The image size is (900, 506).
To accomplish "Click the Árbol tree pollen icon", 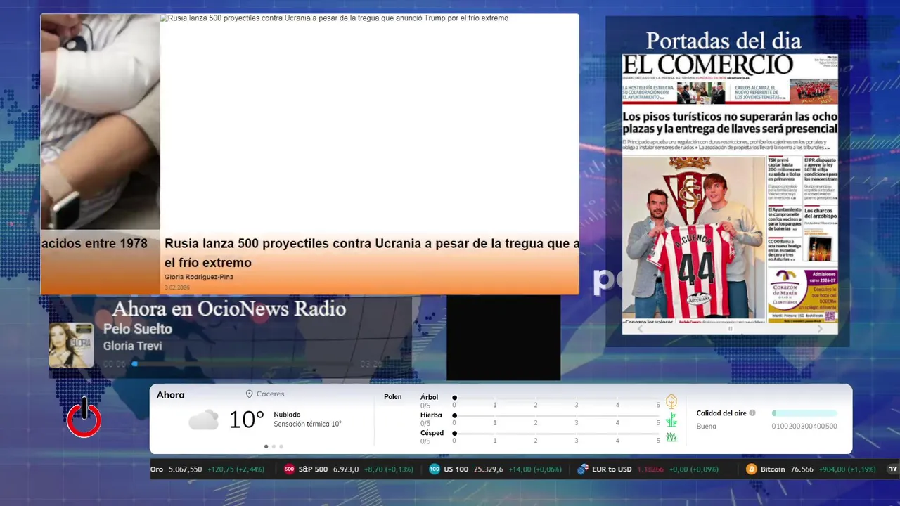I will [671, 401].
